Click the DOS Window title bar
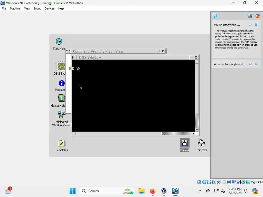The height and width of the screenshot is (197, 263). (x=133, y=57)
